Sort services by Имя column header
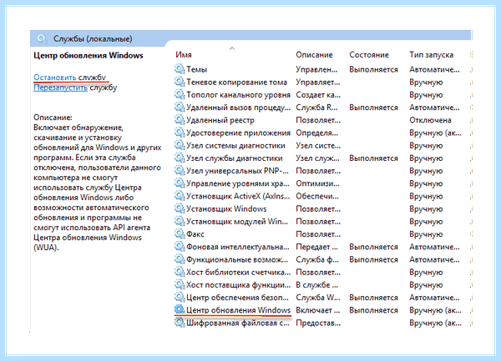This screenshot has height=361, width=501. coord(184,55)
